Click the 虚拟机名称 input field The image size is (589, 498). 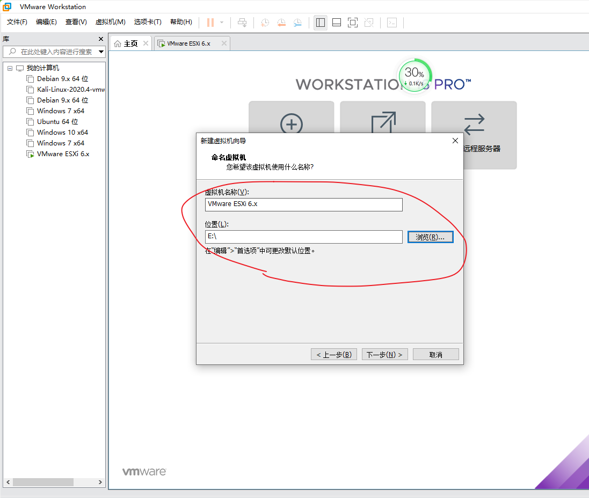(x=304, y=204)
